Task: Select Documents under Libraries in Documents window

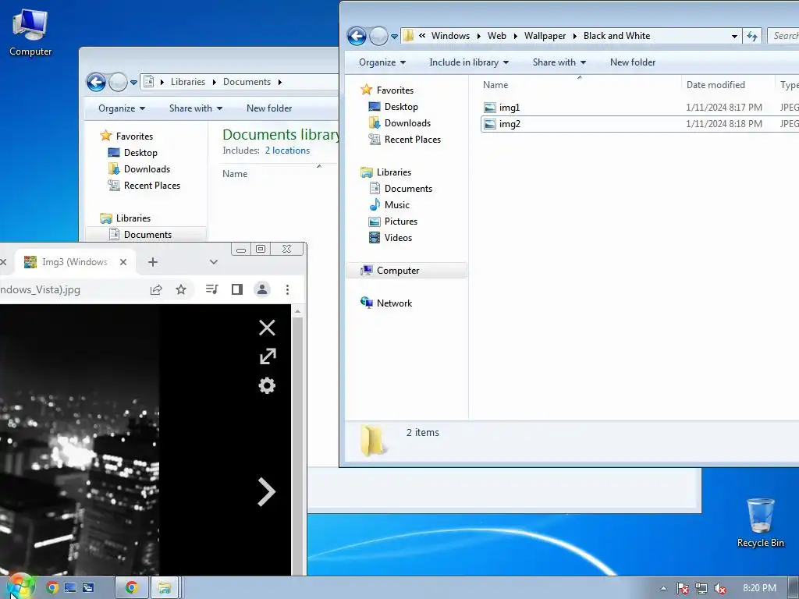Action: (x=147, y=234)
